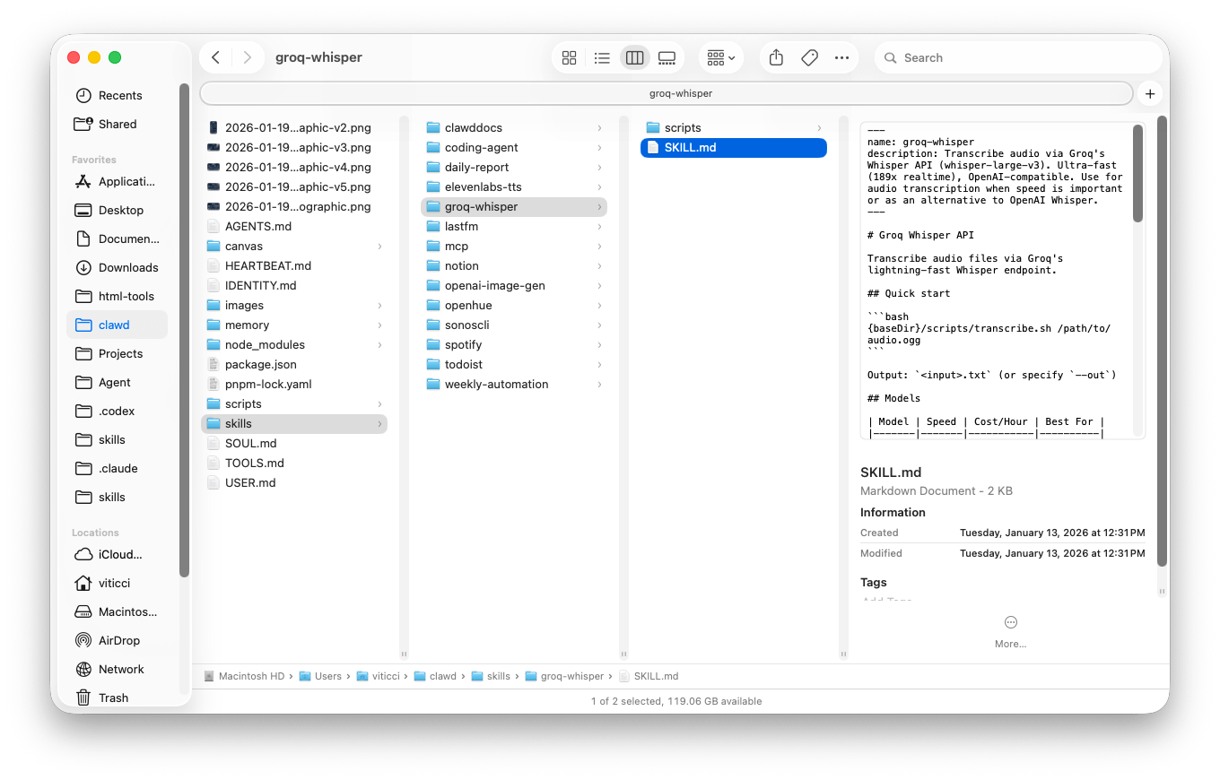
Task: Click the More circle icon in preview
Action: 1010,622
